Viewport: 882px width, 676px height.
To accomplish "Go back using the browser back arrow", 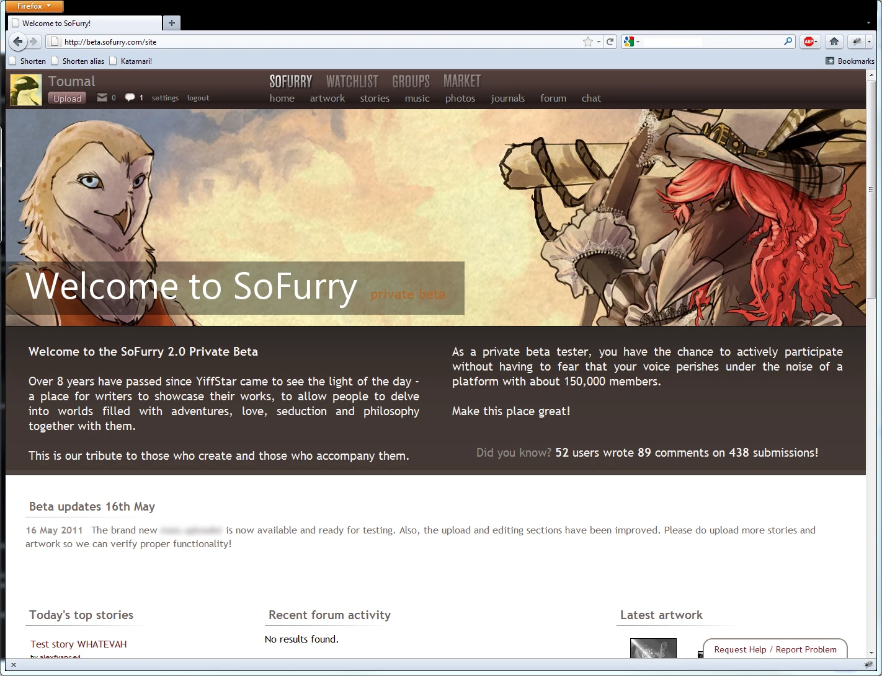I will pyautogui.click(x=17, y=42).
